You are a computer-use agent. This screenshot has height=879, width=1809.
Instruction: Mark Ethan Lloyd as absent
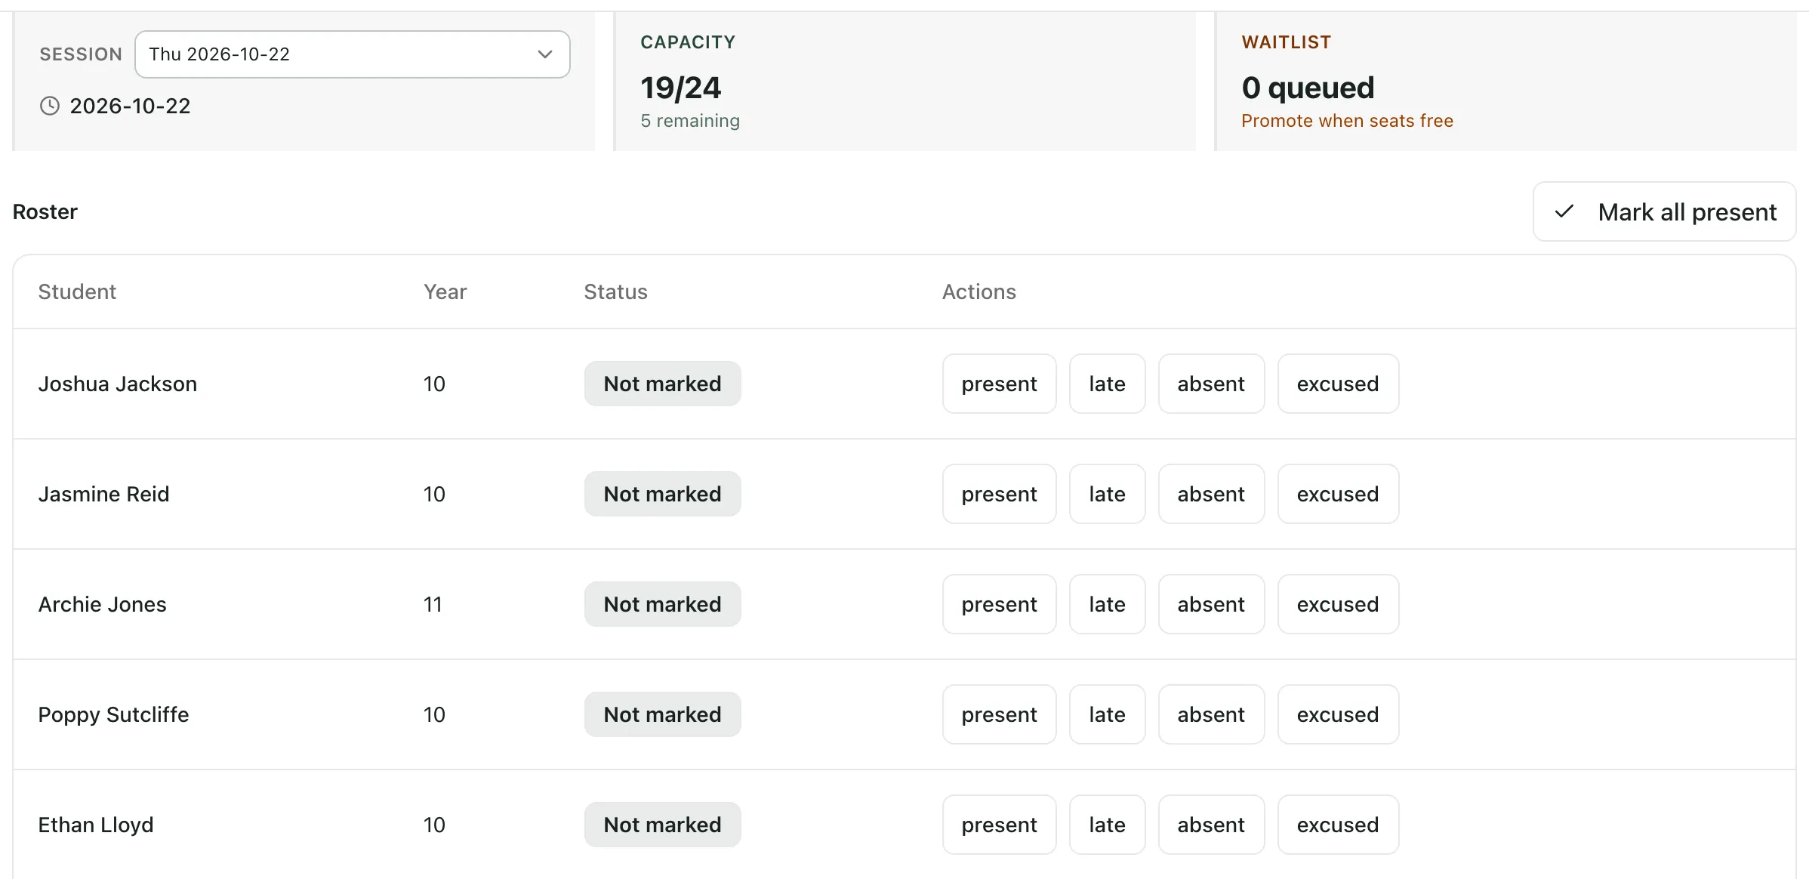pyautogui.click(x=1211, y=825)
